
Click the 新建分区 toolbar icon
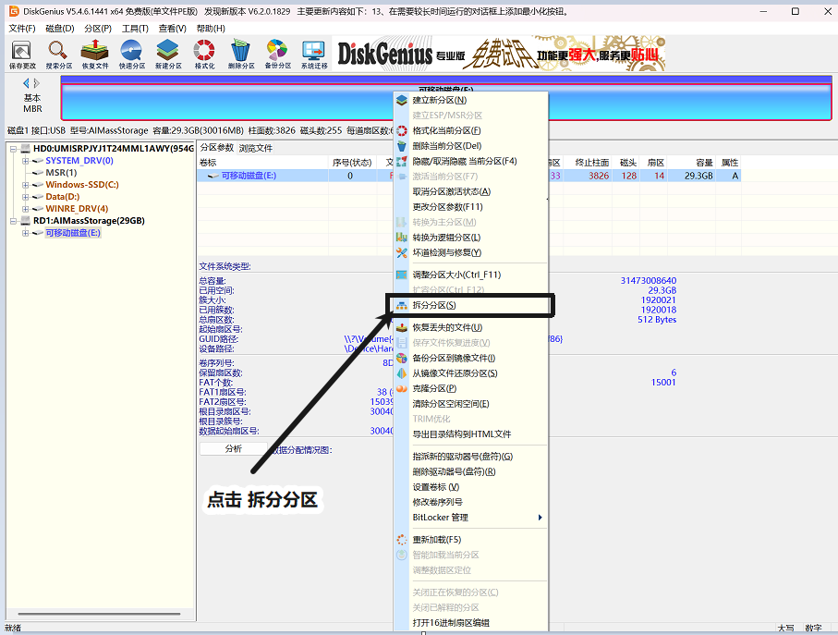point(168,54)
